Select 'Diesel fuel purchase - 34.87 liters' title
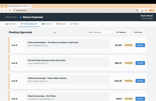 [42, 96]
